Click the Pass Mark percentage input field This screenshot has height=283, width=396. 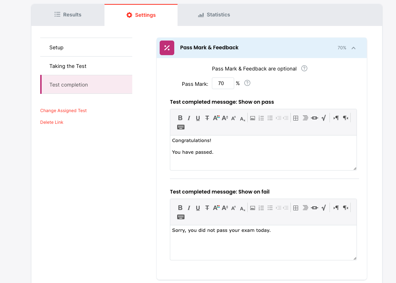[222, 83]
